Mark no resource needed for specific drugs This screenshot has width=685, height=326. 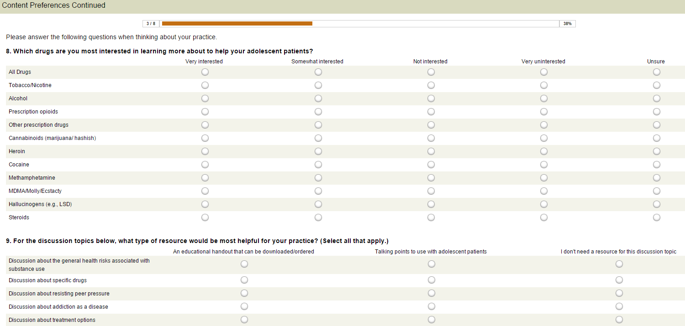click(x=619, y=280)
